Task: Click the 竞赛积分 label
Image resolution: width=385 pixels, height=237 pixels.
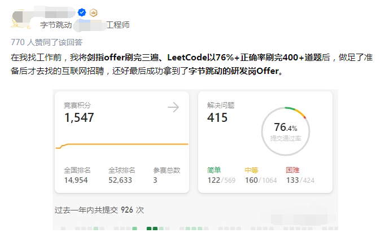Action: click(x=77, y=106)
